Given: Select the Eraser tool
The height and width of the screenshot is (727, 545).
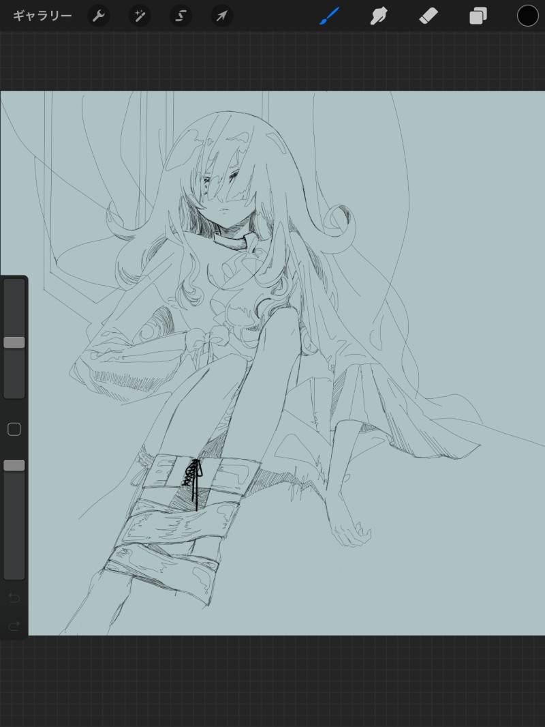Looking at the screenshot, I should (429, 16).
